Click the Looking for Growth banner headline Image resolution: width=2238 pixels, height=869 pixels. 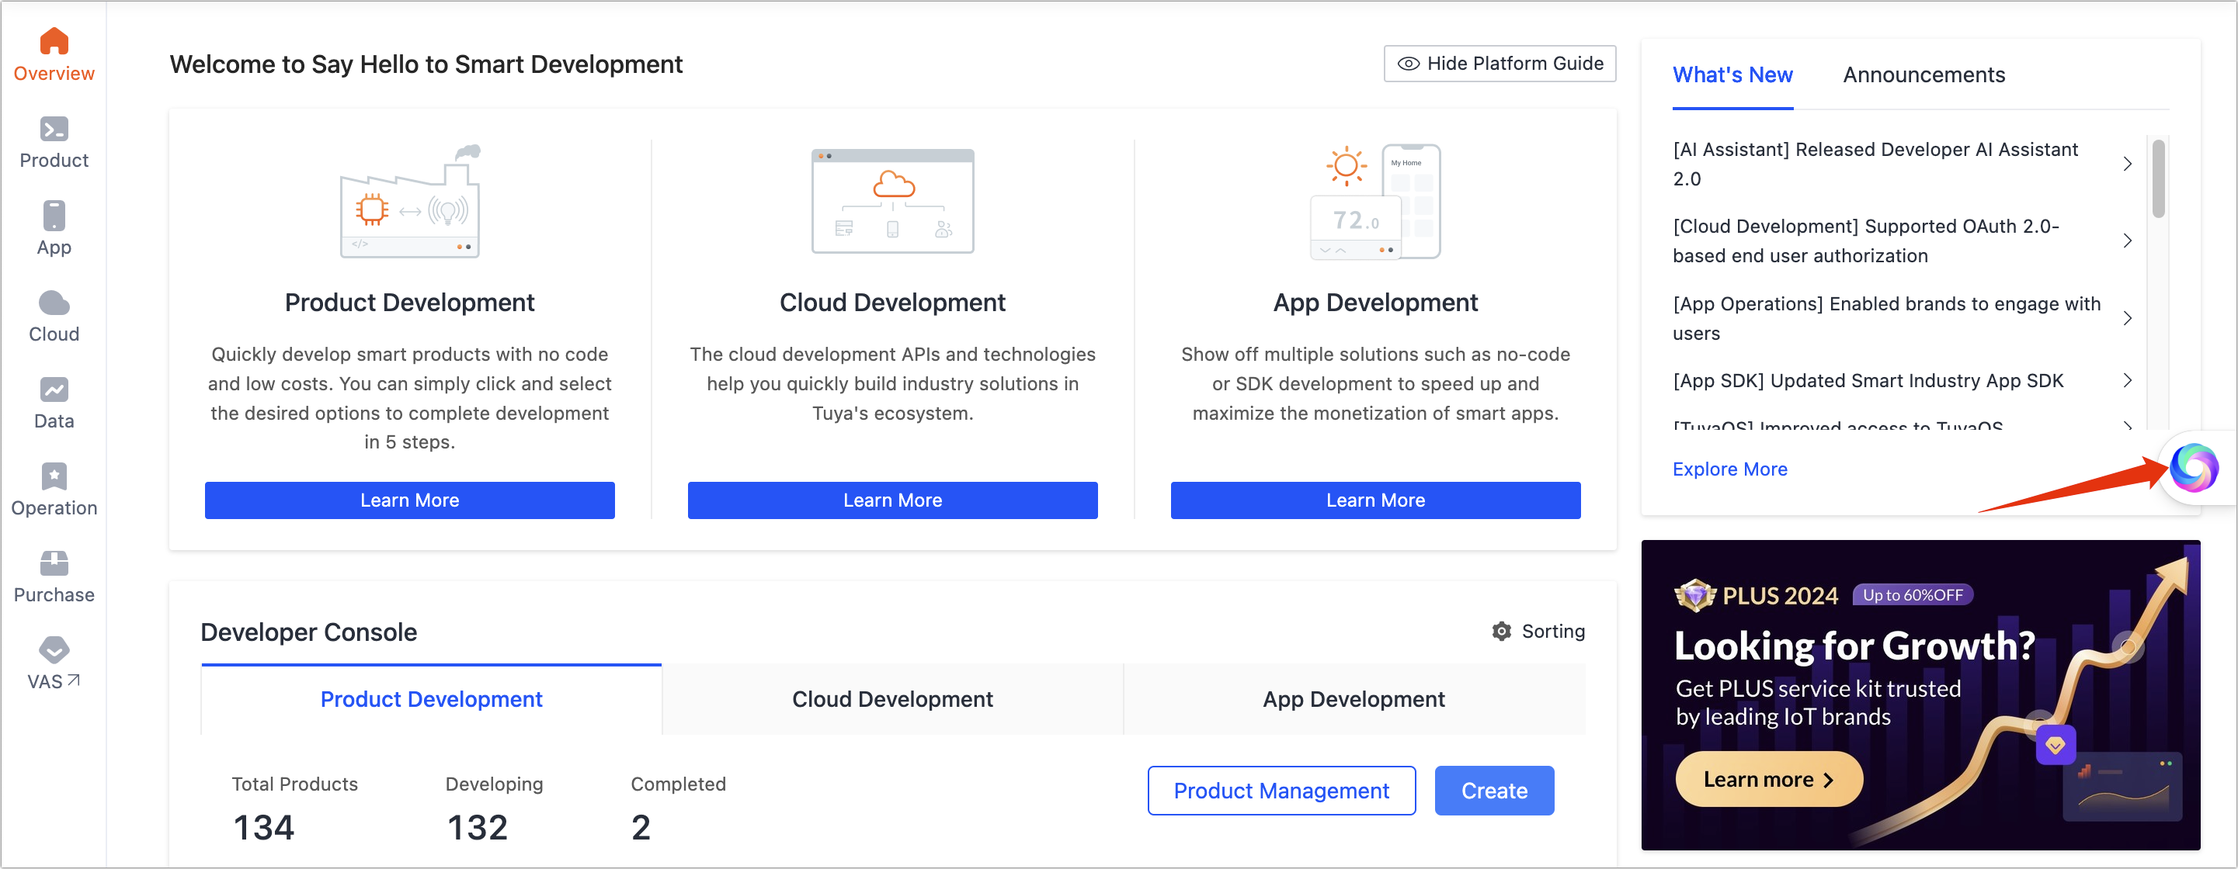pyautogui.click(x=1854, y=646)
